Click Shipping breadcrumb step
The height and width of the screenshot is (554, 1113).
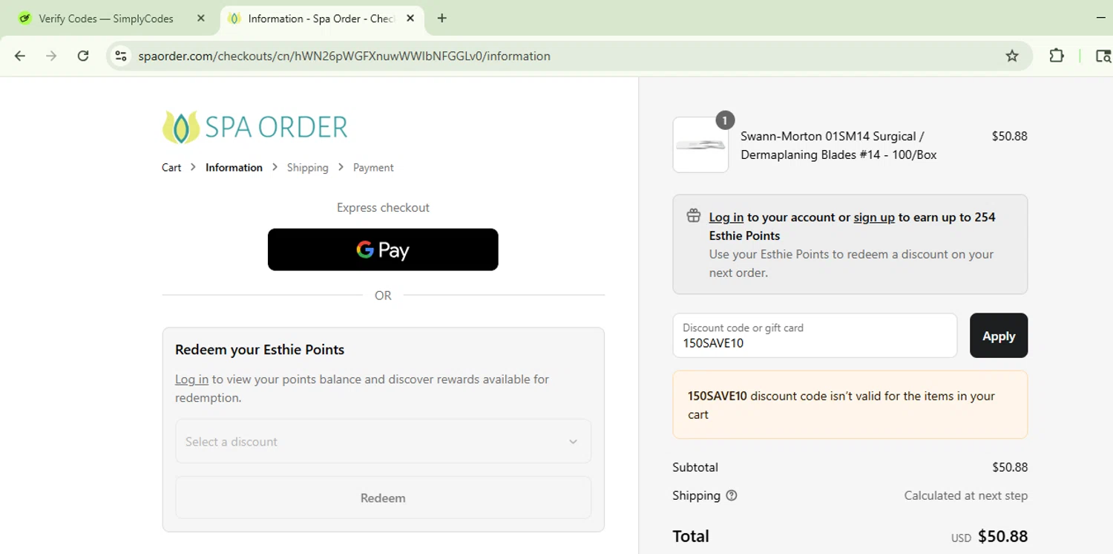307,167
